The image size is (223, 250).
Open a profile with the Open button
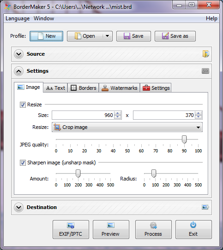pos(85,36)
